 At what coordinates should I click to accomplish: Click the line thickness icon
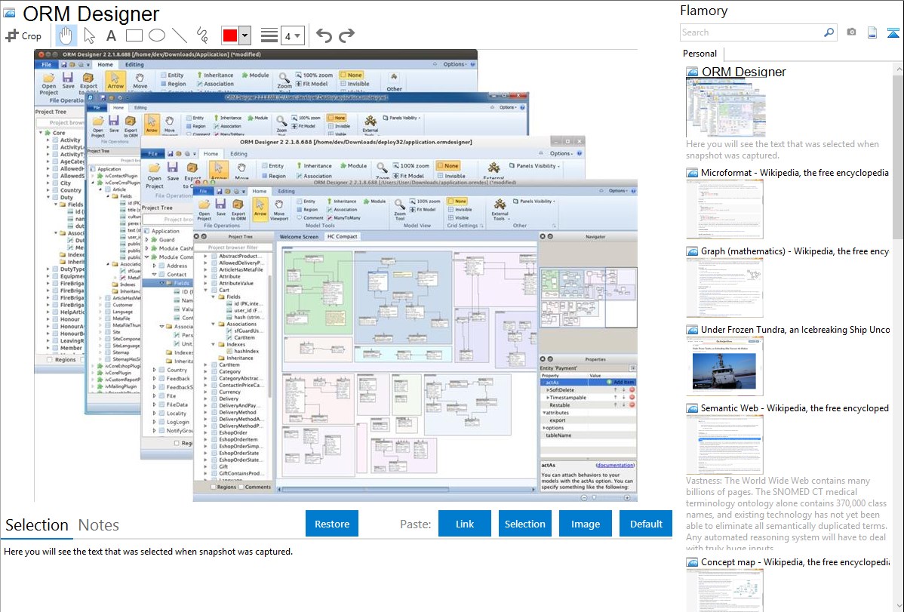[269, 35]
